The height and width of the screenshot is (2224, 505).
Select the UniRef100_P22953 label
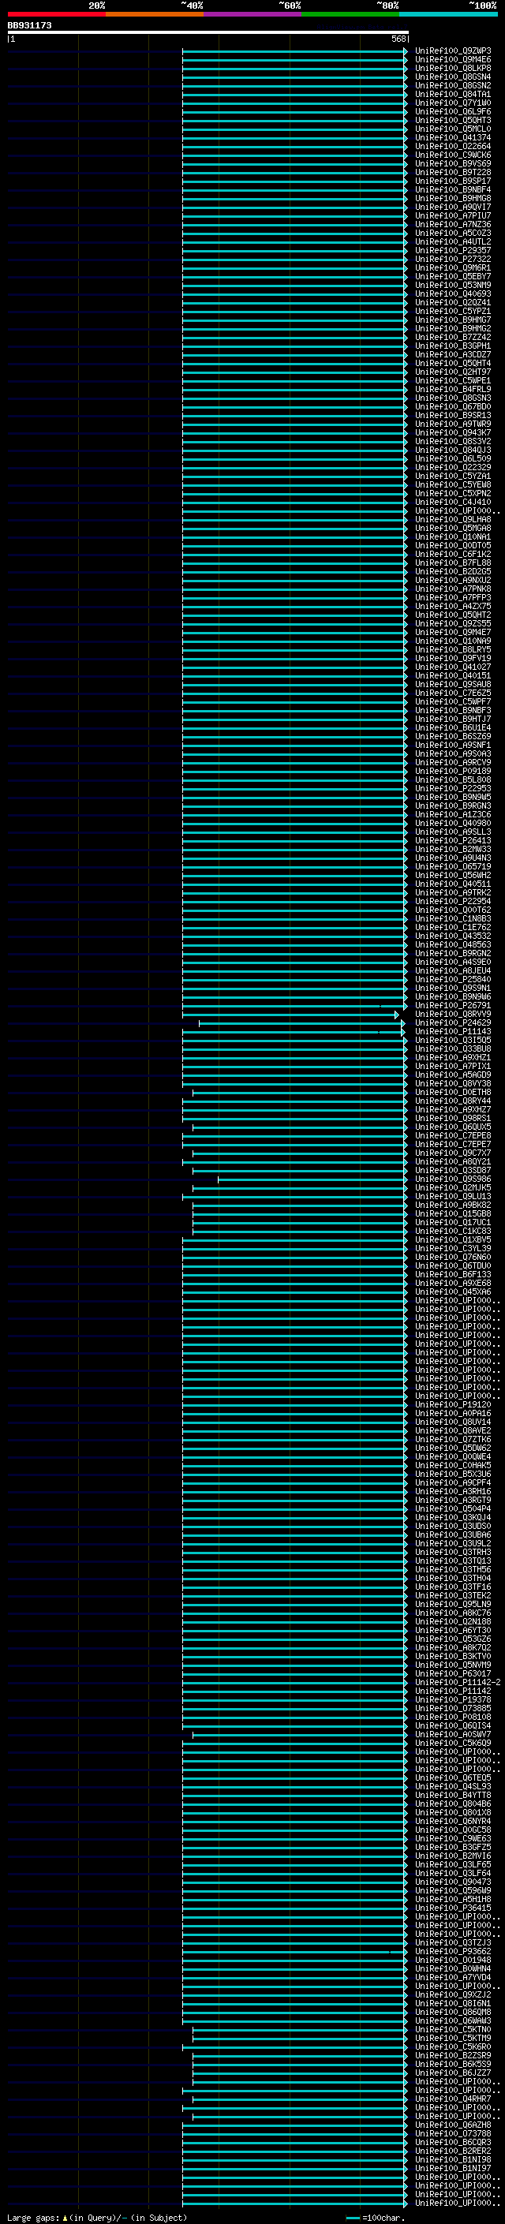(x=453, y=788)
